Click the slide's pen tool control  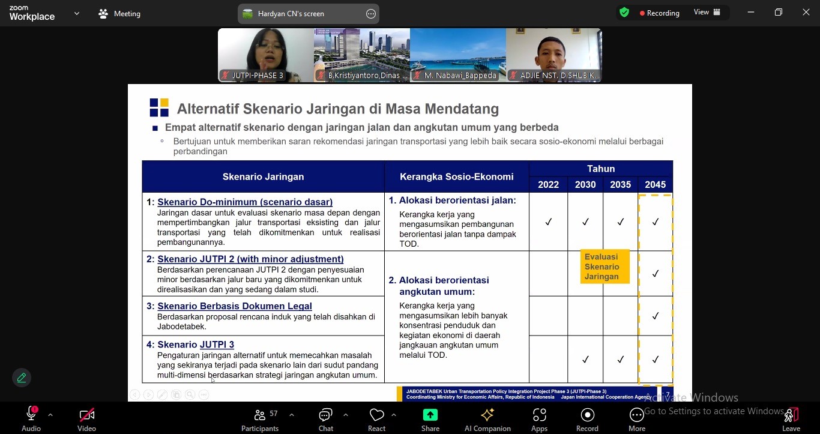point(162,394)
